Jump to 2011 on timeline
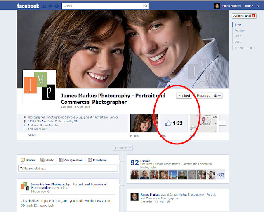Image resolution: width=264 pixels, height=212 pixels. click(238, 42)
